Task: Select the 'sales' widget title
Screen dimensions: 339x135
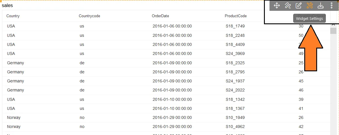Action: click(x=7, y=5)
